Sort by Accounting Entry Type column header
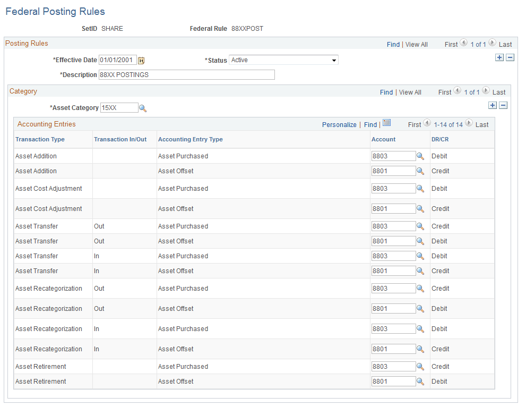The width and height of the screenshot is (526, 406). click(x=190, y=139)
